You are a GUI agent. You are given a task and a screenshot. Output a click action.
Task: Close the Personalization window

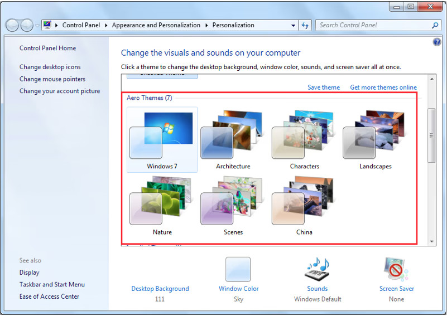[x=430, y=7]
